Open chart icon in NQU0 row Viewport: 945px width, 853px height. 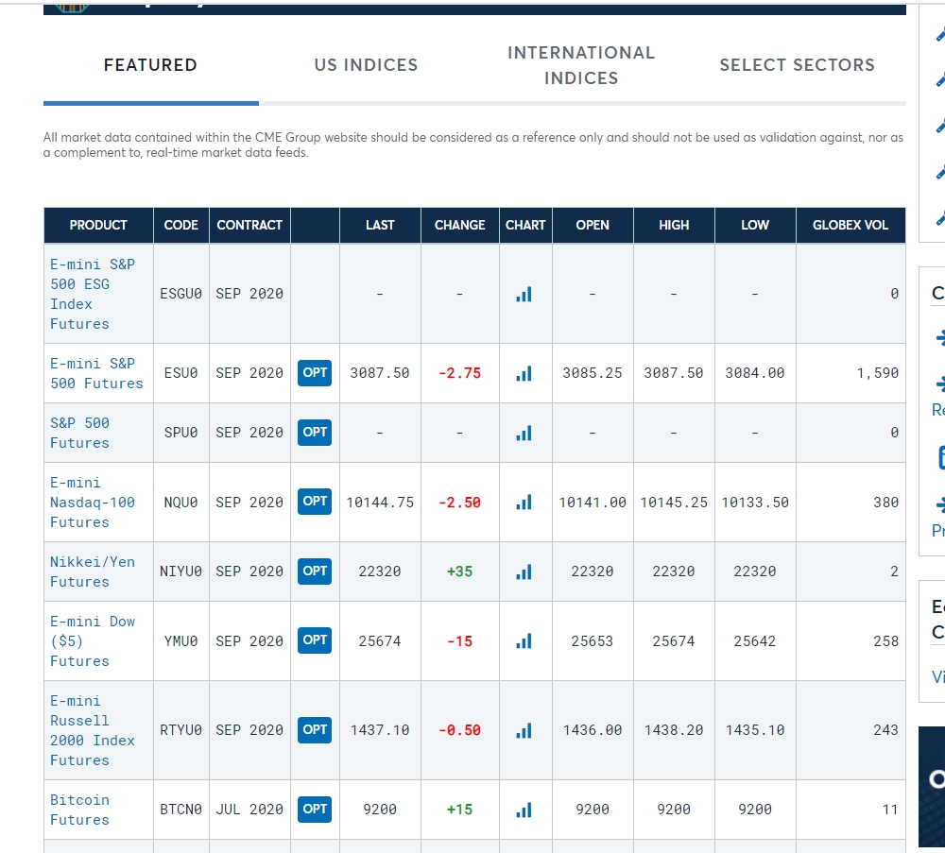click(524, 503)
